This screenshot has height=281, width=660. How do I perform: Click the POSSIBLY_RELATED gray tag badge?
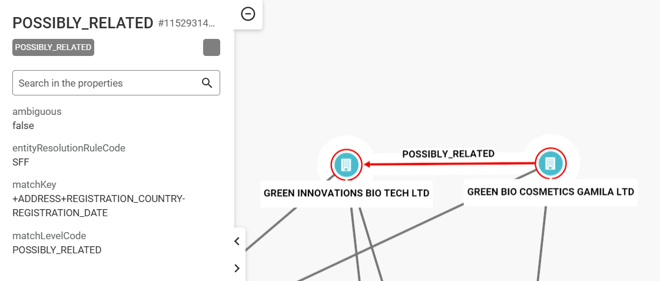[53, 48]
